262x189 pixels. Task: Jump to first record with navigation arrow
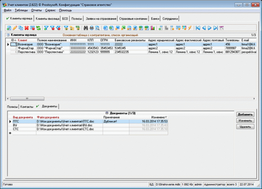coord(198,28)
